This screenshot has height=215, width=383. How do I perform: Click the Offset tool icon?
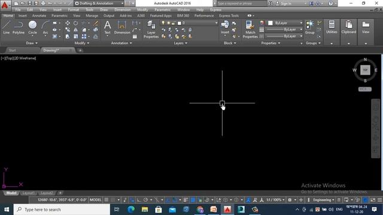[96, 36]
